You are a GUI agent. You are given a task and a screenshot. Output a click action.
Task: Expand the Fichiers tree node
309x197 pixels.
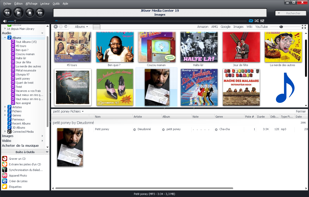(x=5, y=111)
